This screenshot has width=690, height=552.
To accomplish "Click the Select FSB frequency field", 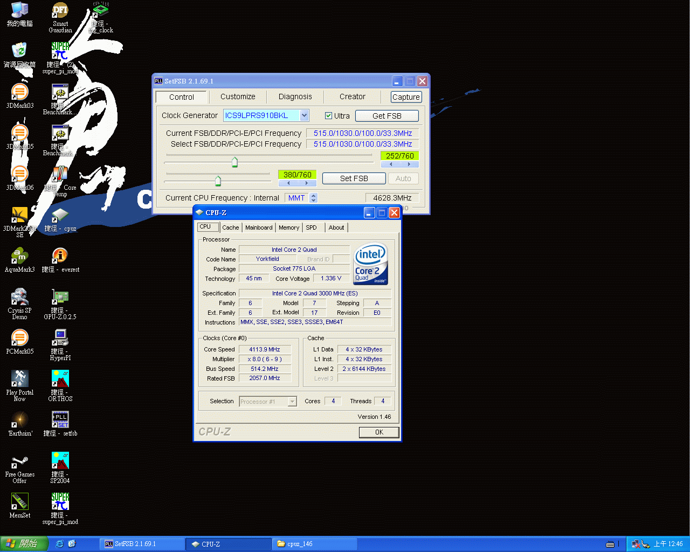I will 363,144.
